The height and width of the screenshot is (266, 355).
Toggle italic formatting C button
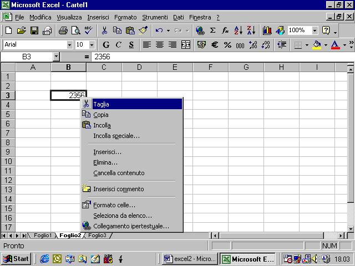[x=118, y=44]
